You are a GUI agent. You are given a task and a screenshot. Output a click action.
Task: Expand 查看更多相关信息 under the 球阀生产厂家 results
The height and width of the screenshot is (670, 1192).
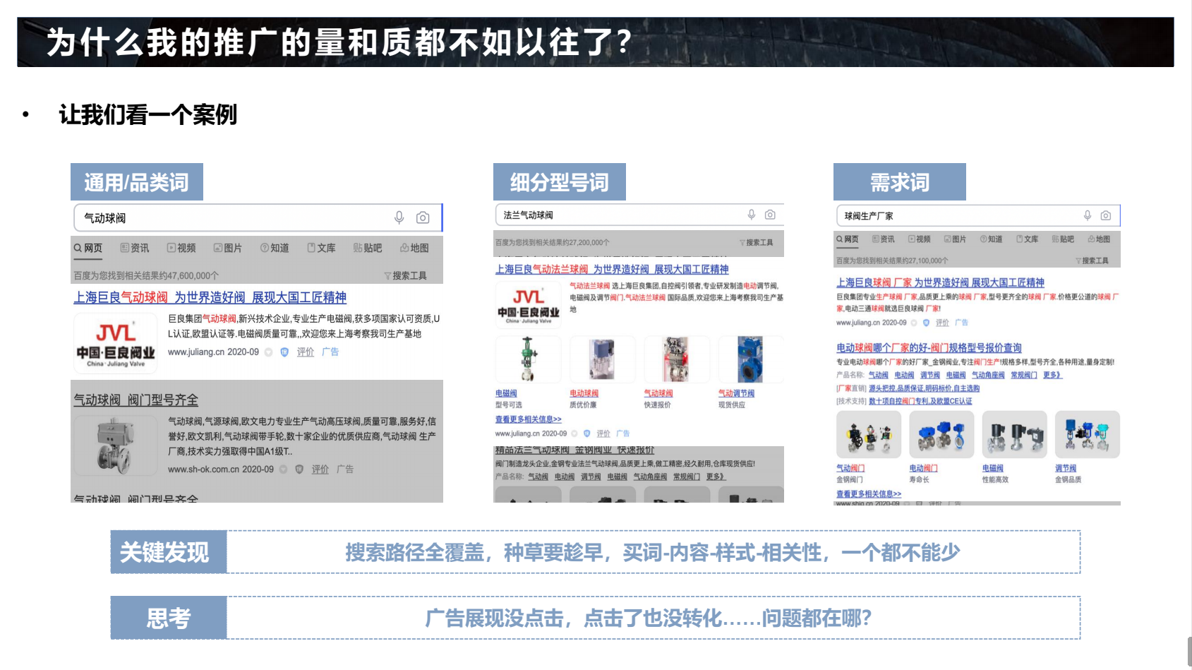868,494
